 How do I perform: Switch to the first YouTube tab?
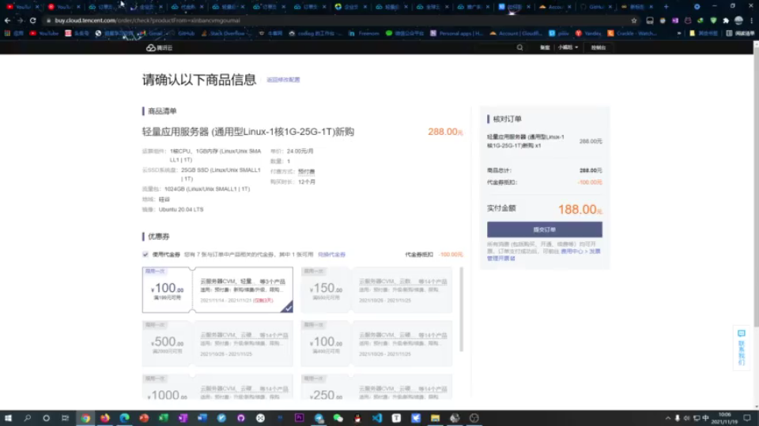point(22,7)
